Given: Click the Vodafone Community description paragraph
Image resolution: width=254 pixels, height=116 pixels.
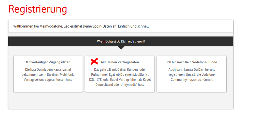Looking at the screenshot, I should coord(192,75).
